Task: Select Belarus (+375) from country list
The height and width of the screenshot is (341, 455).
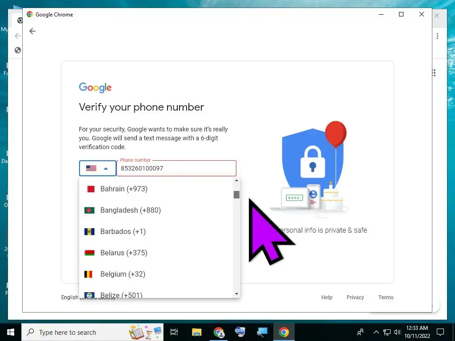Action: 156,253
